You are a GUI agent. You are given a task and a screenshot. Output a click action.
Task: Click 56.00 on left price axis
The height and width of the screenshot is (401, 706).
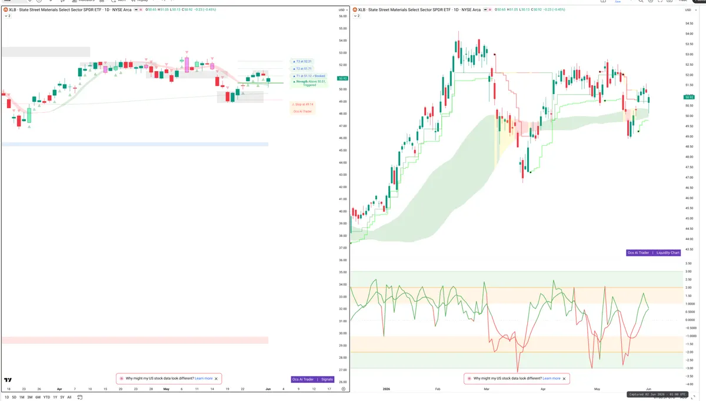(x=342, y=16)
